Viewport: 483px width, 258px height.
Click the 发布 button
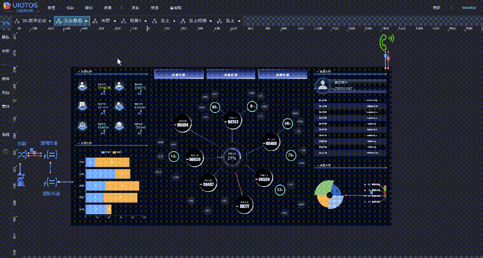point(136,8)
